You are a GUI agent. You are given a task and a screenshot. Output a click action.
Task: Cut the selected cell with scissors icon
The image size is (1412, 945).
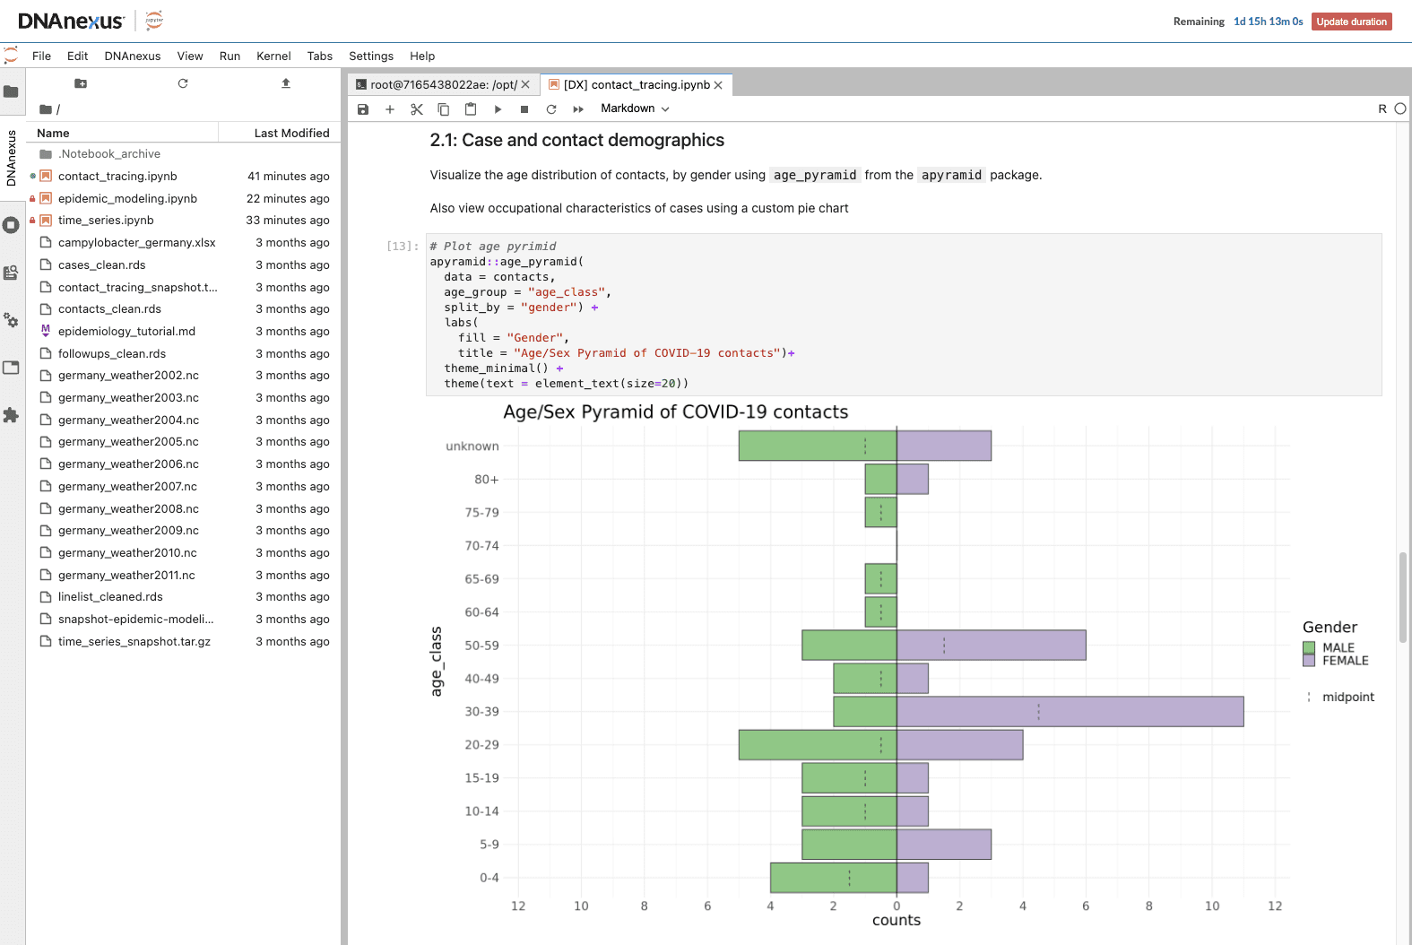coord(417,109)
